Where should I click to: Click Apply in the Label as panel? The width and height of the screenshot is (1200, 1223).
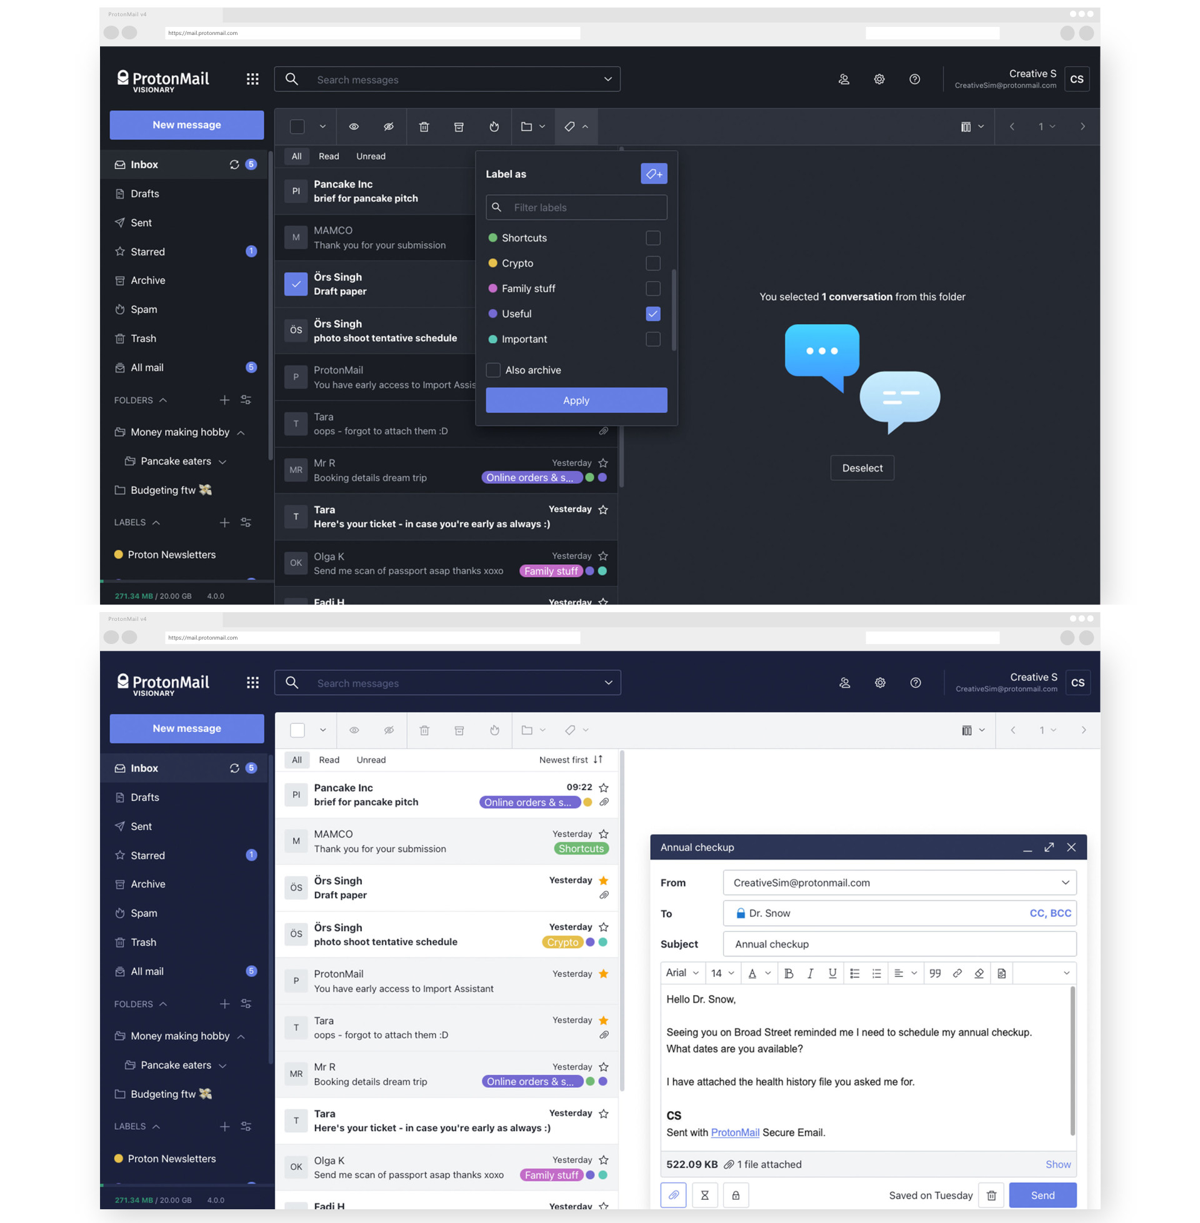(576, 400)
